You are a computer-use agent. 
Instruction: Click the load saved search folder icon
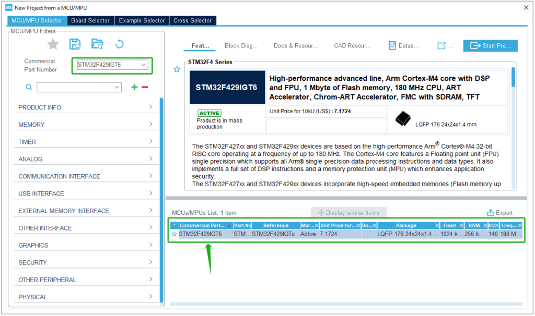[97, 44]
